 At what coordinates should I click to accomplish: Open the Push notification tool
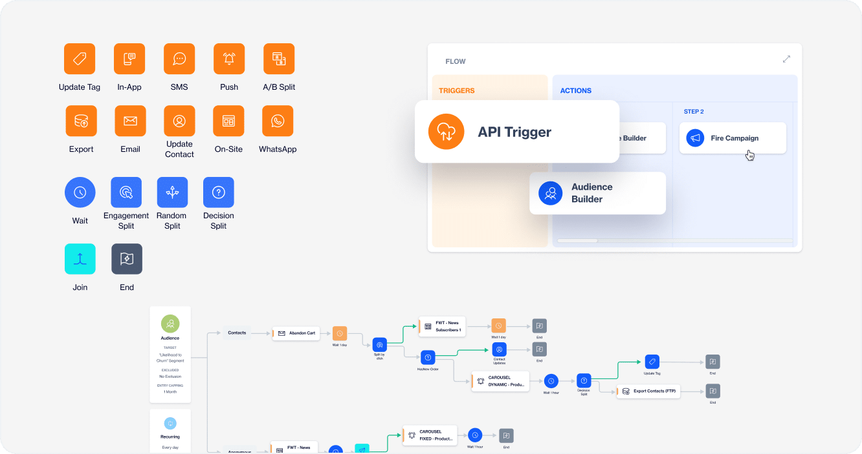(229, 58)
